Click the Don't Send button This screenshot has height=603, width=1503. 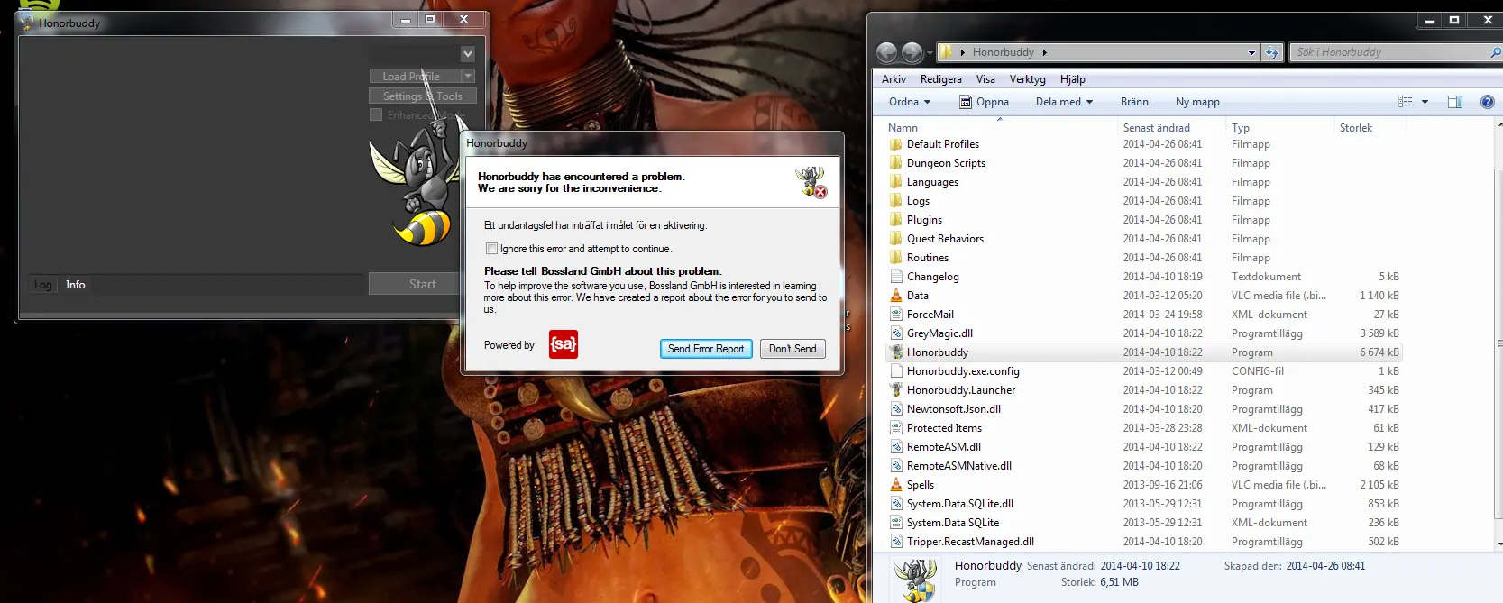pyautogui.click(x=793, y=349)
